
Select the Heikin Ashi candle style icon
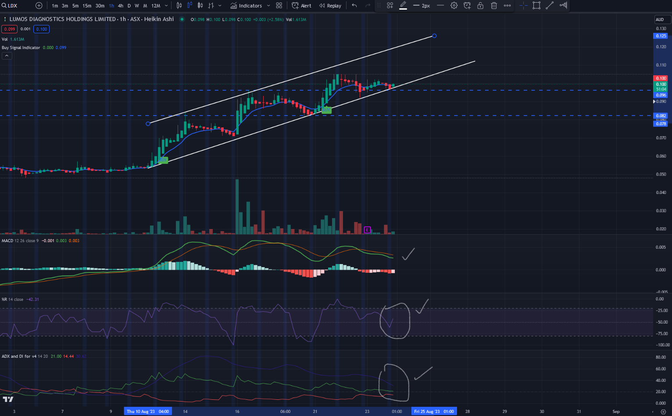coord(189,6)
